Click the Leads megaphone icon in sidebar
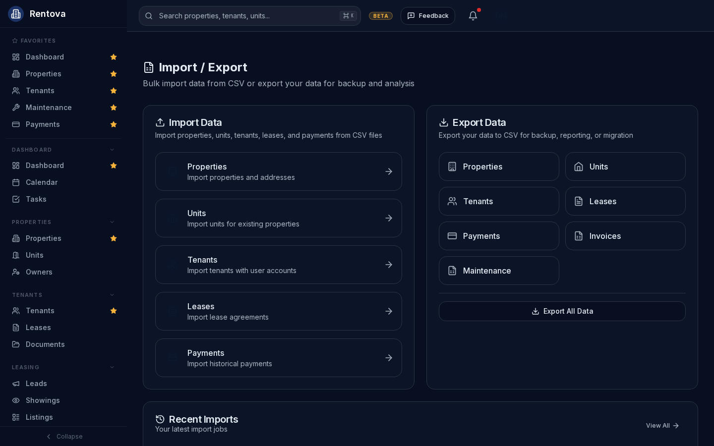 click(x=16, y=384)
